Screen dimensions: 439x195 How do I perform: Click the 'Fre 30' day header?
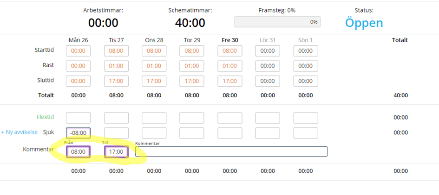click(229, 40)
